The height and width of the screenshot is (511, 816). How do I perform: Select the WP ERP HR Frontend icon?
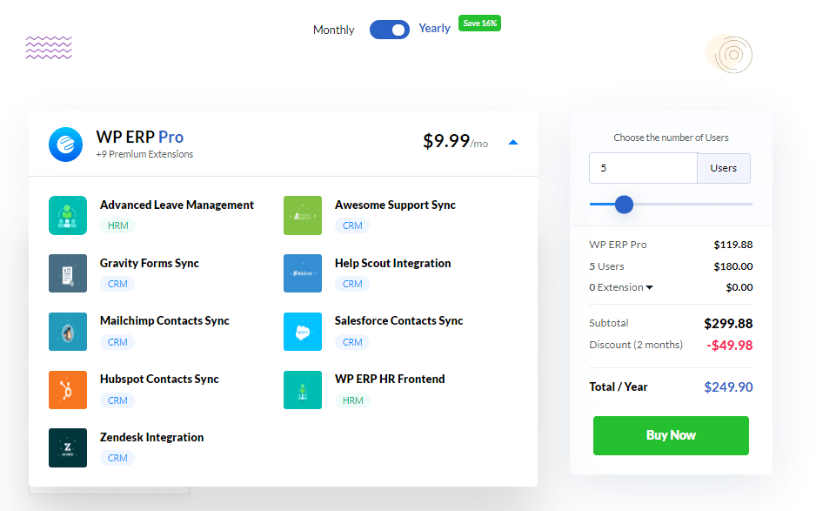(x=303, y=390)
